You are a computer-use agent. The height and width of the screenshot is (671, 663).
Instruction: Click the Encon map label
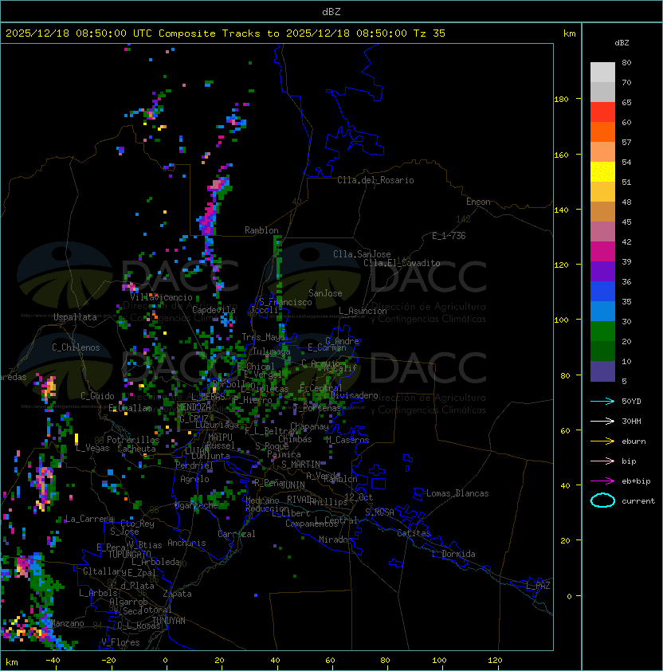coord(478,202)
